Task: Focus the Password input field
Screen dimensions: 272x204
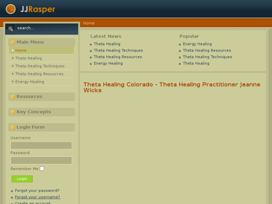Action: 41,160
